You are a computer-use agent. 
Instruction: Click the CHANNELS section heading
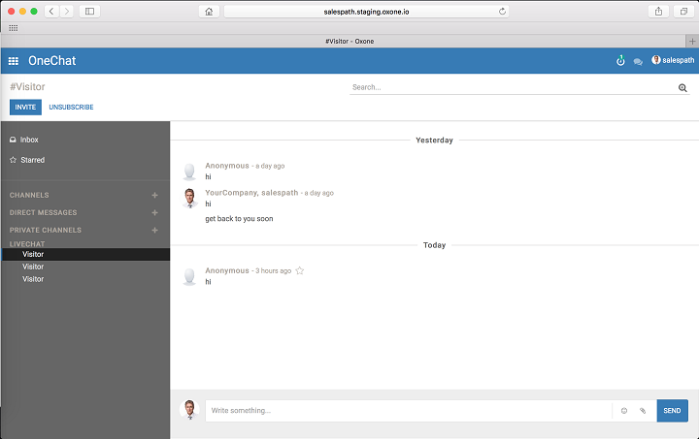pyautogui.click(x=29, y=195)
